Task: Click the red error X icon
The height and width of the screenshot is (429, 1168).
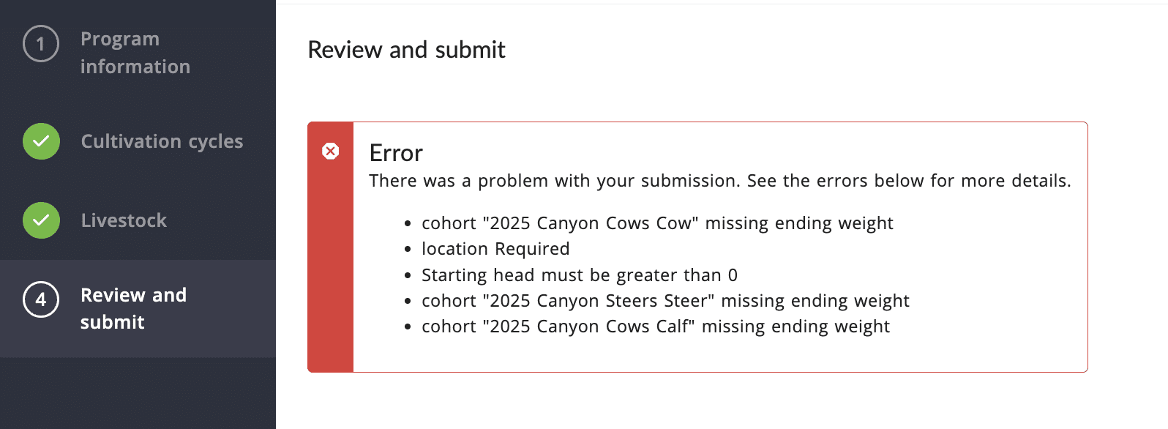Action: pyautogui.click(x=331, y=152)
